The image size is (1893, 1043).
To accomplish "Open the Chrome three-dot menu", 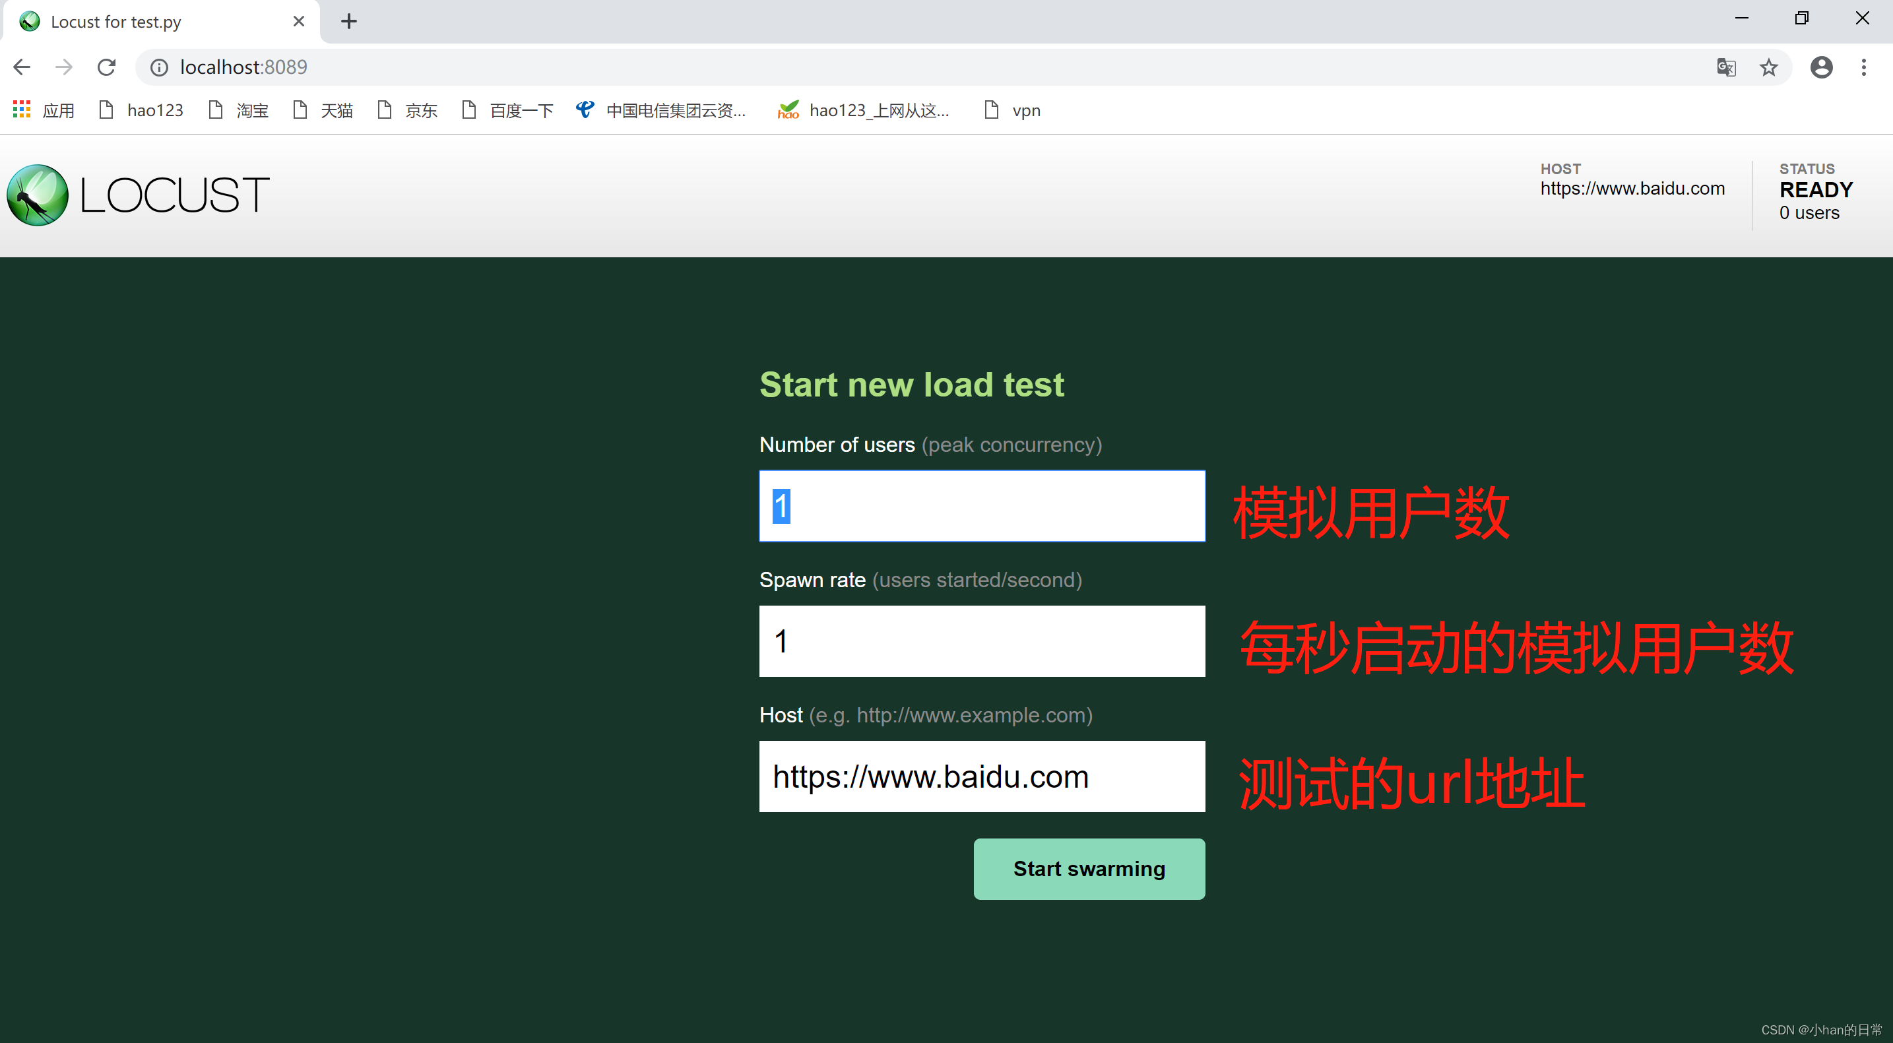I will click(x=1865, y=67).
